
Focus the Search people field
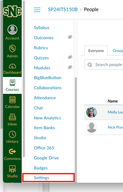point(104,64)
